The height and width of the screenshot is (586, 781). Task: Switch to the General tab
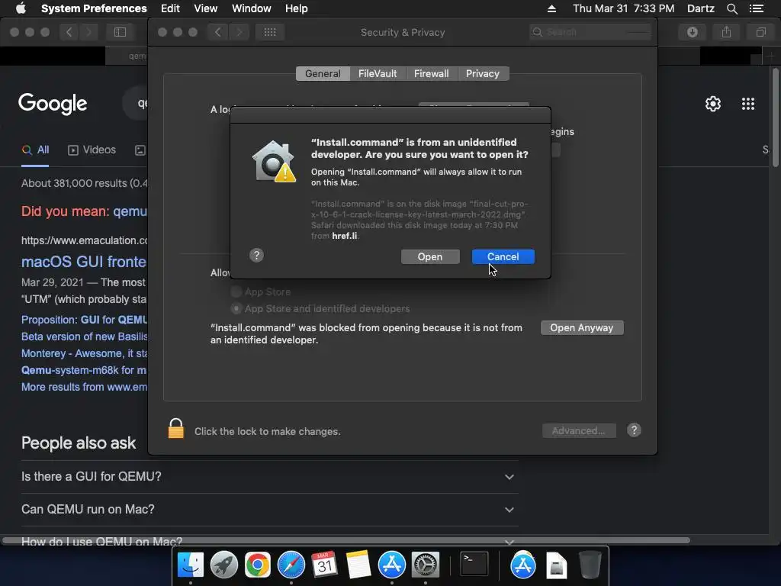click(x=323, y=74)
